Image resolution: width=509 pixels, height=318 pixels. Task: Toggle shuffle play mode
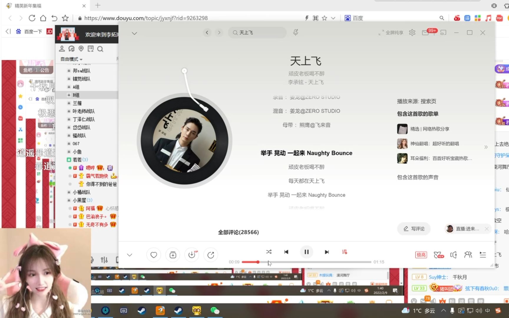pyautogui.click(x=269, y=252)
